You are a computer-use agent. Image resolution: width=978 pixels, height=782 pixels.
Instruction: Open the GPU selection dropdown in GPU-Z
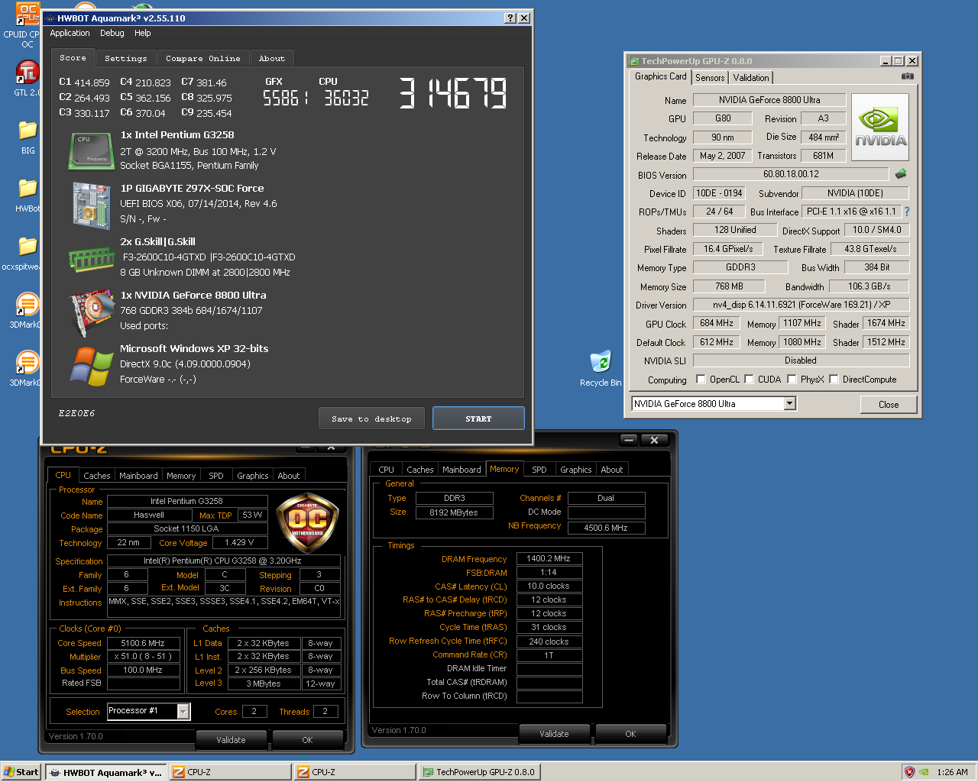point(790,403)
